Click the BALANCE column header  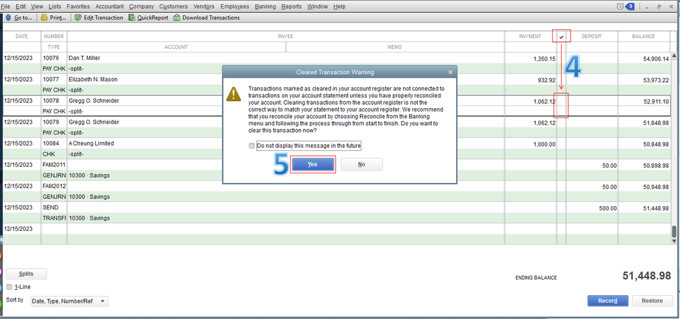[x=643, y=37]
